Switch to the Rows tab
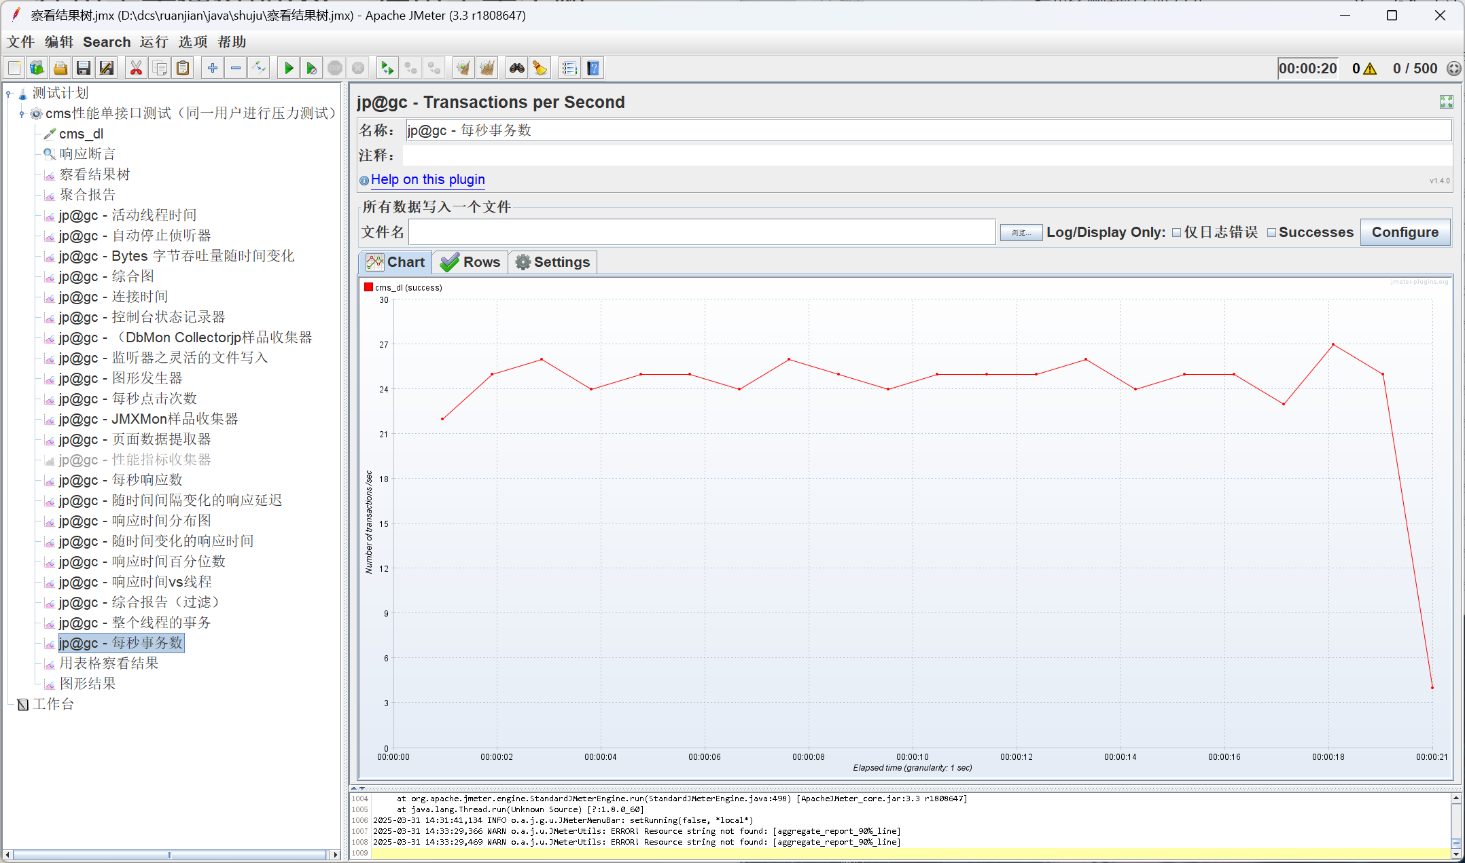This screenshot has height=863, width=1465. tap(470, 262)
